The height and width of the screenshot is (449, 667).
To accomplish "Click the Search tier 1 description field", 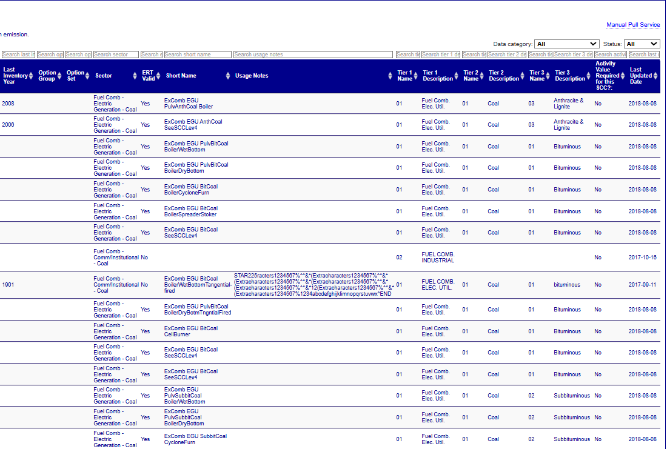I will point(441,55).
